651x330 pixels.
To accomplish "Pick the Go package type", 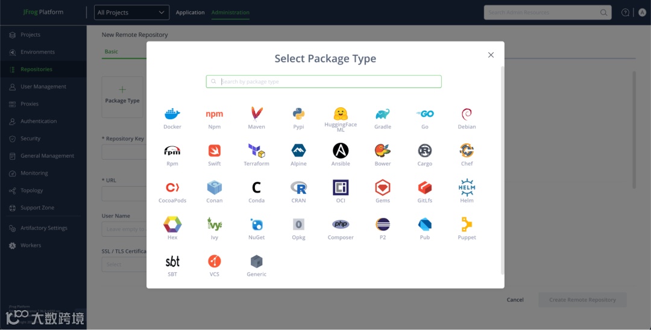I will pyautogui.click(x=425, y=119).
